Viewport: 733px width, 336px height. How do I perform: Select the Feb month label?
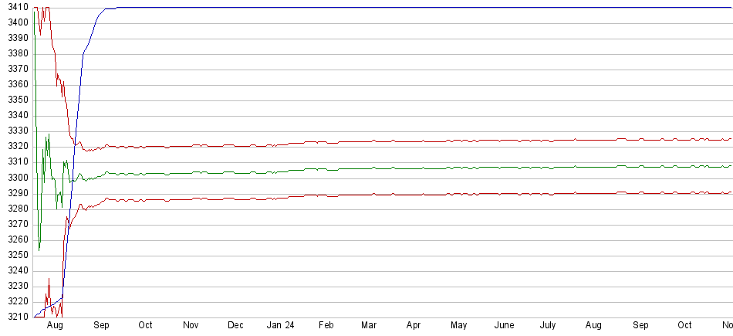[x=326, y=326]
